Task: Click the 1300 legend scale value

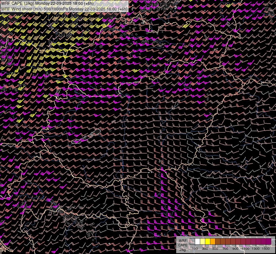Action: tap(256, 249)
